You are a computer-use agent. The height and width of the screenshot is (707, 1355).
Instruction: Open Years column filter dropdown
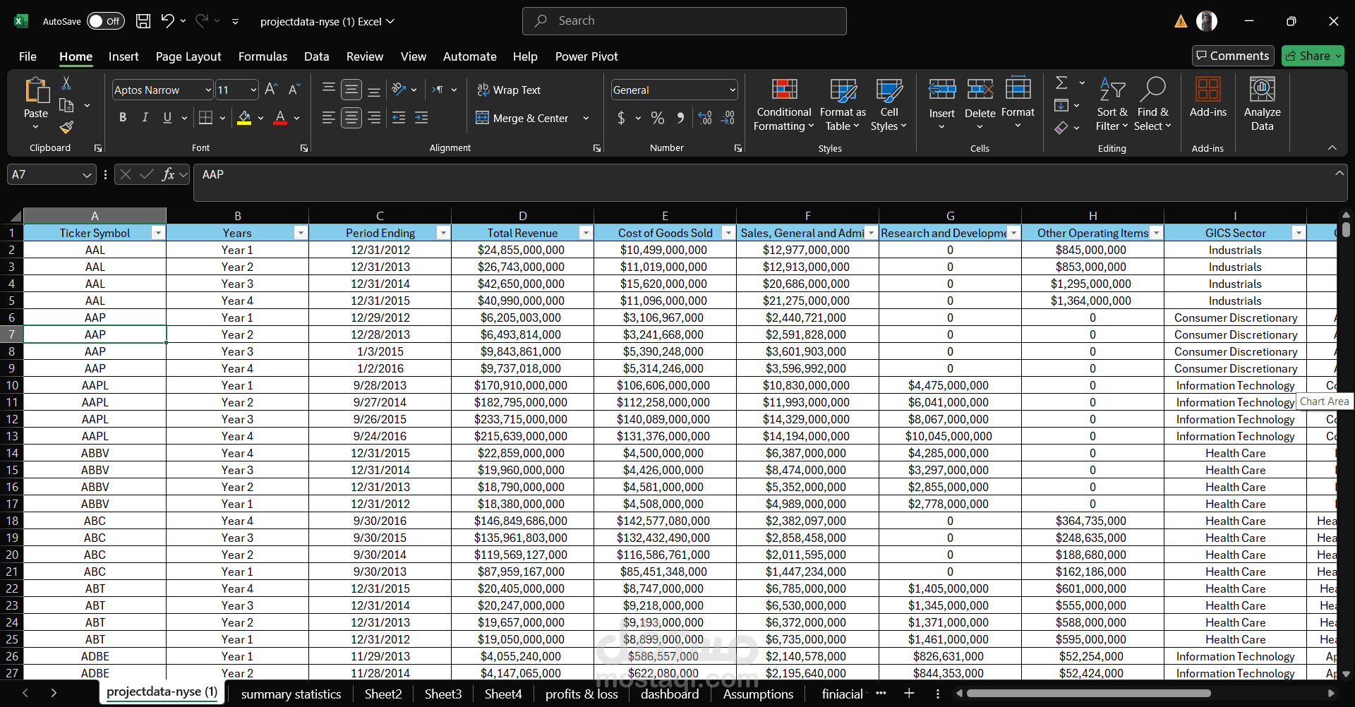(301, 233)
